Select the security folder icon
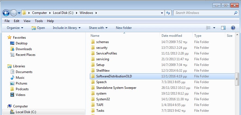This screenshot has width=241, height=115. point(93,47)
